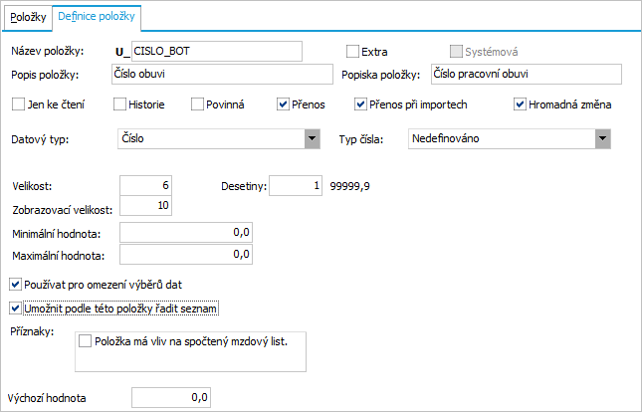Image resolution: width=642 pixels, height=412 pixels.
Task: Click the Popiska položky text field
Action: pyautogui.click(x=525, y=75)
